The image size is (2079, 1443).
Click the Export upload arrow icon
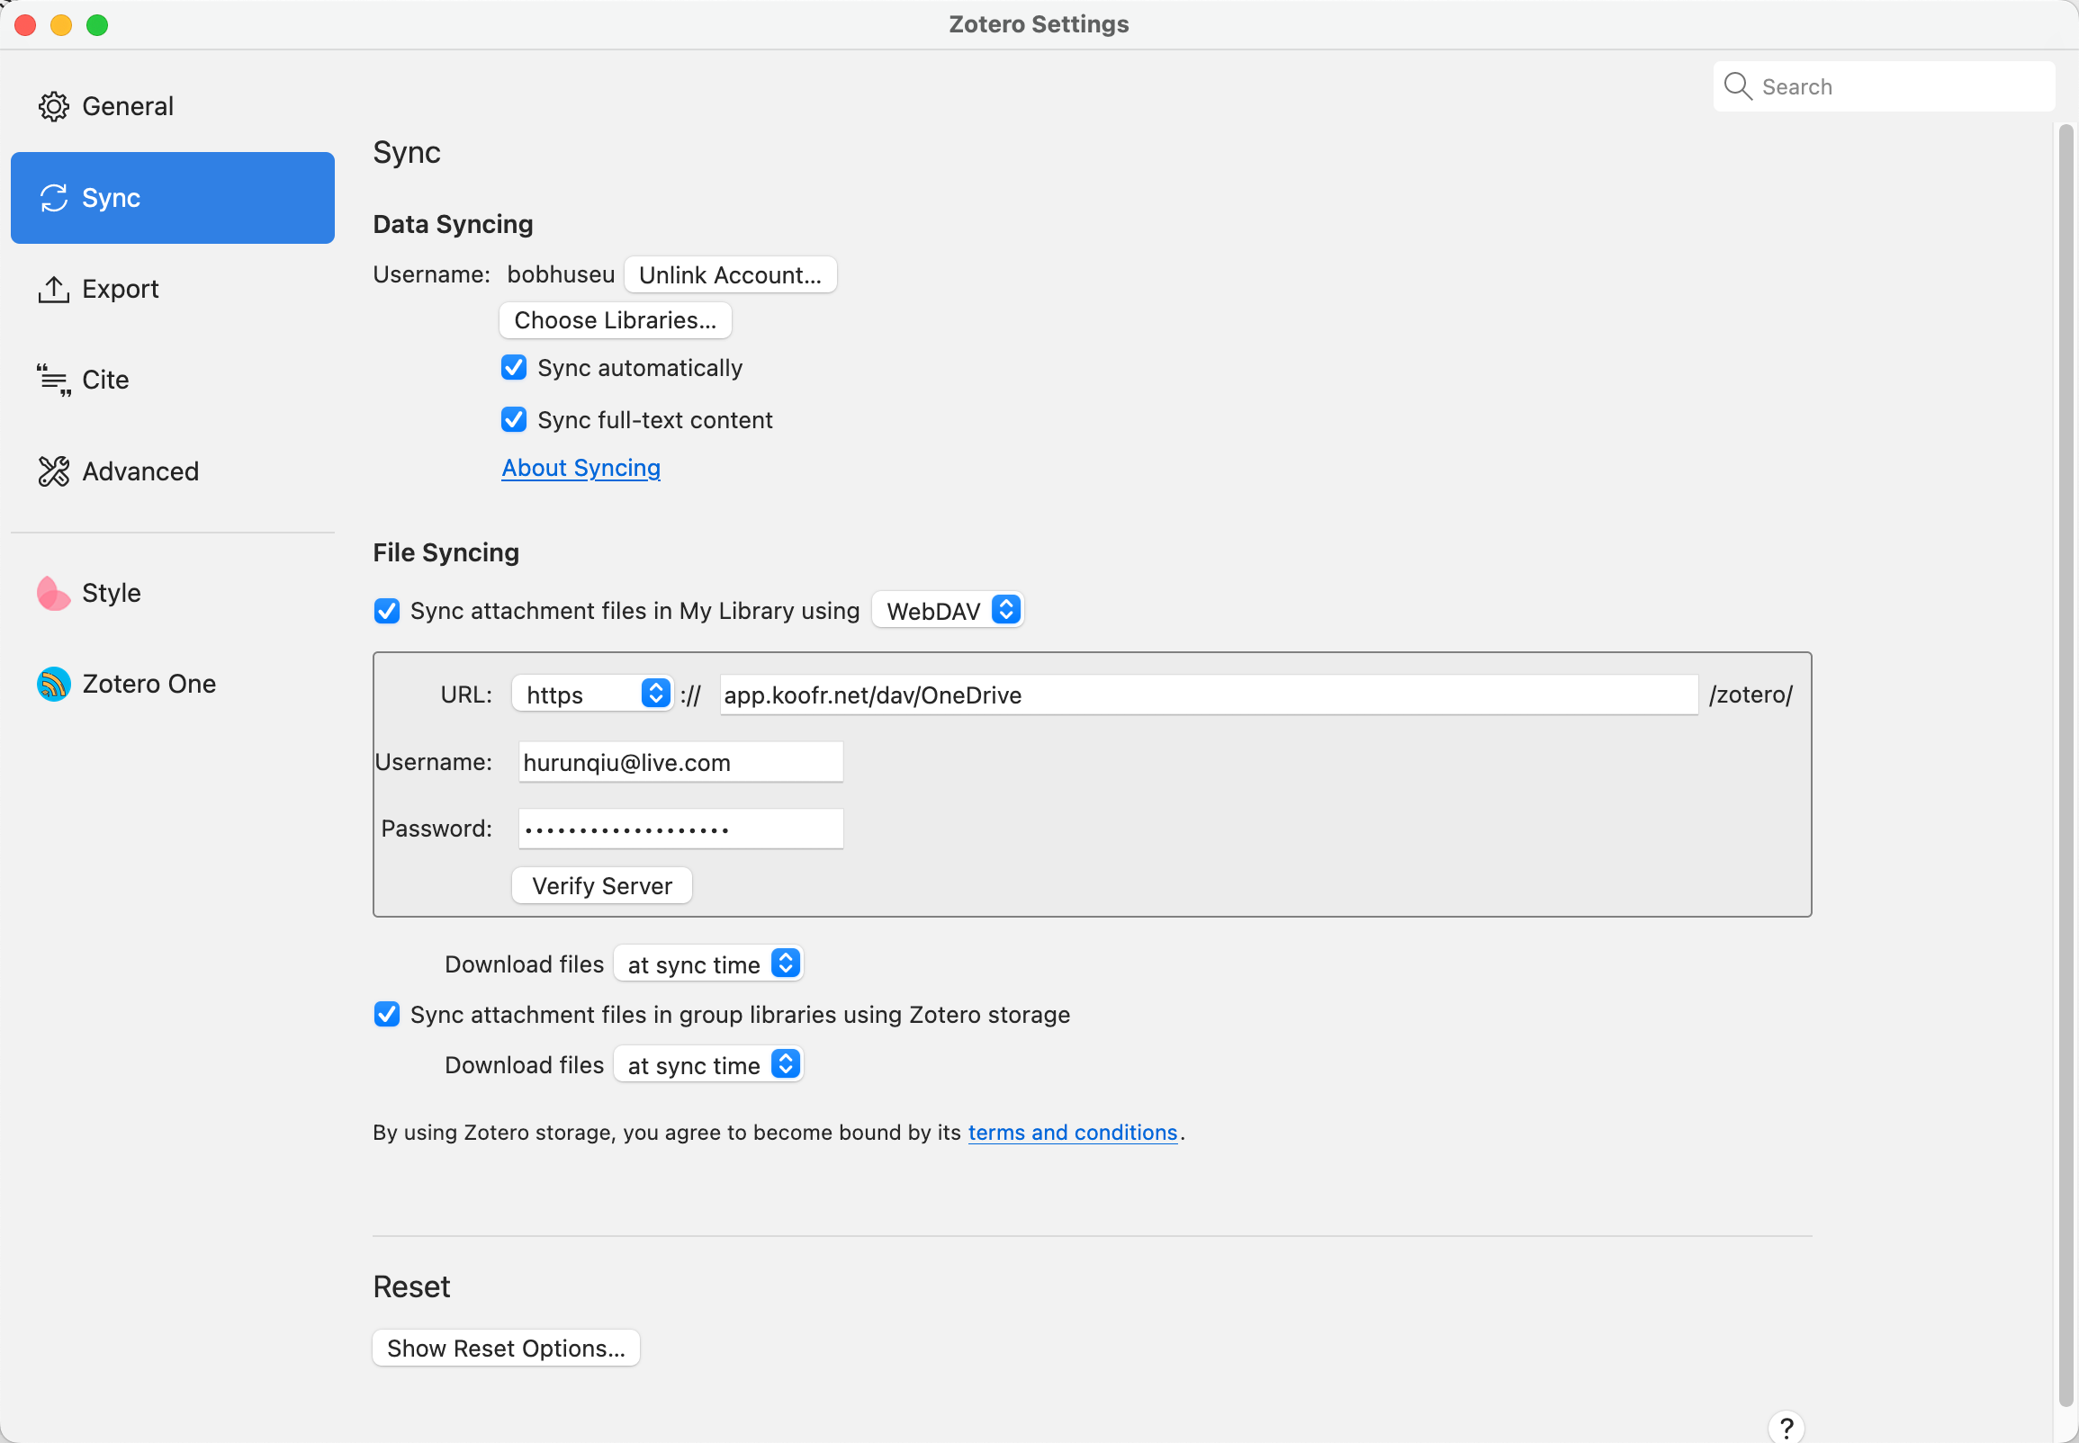coord(53,290)
